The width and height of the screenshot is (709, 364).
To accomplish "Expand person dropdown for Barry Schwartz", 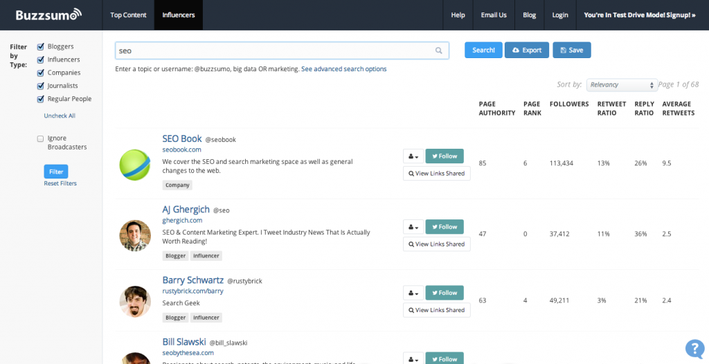I will point(413,293).
